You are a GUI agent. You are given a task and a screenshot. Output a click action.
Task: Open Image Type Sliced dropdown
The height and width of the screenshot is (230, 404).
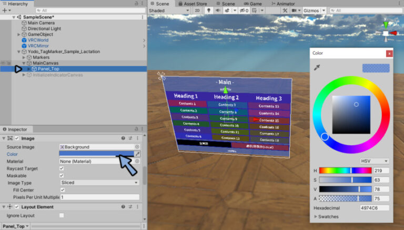99,183
